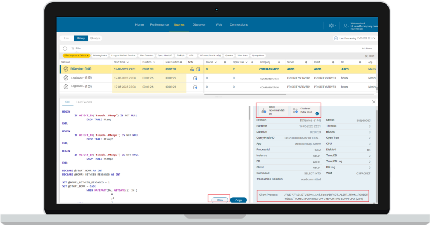Viewport: 430px width, 225px height.
Task: Click the Plan button
Action: click(220, 200)
